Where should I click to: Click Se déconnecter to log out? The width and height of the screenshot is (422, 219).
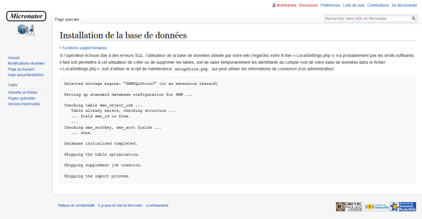[405, 5]
